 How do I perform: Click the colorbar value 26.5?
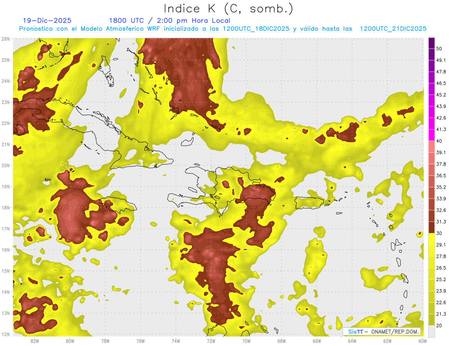tap(442, 268)
